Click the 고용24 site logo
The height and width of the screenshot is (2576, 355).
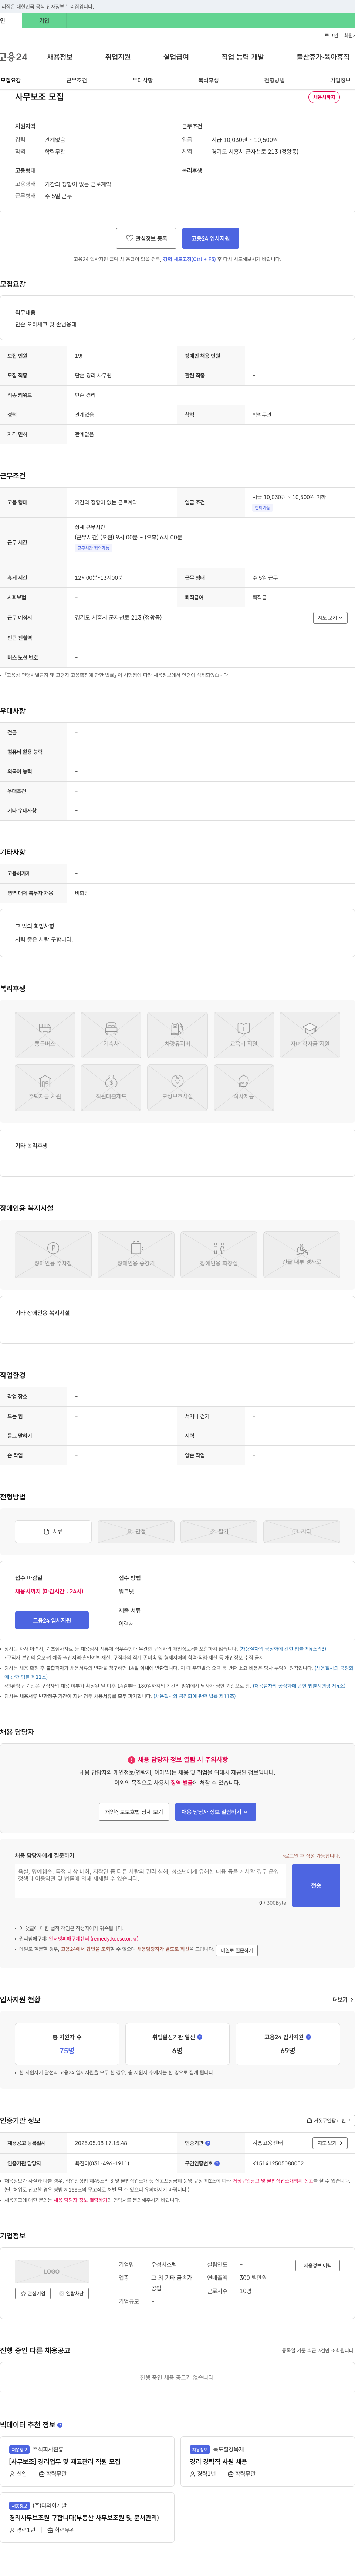coord(14,57)
